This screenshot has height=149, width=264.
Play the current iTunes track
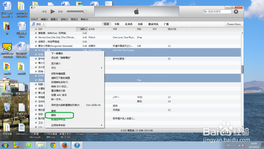pyautogui.click(x=53, y=11)
